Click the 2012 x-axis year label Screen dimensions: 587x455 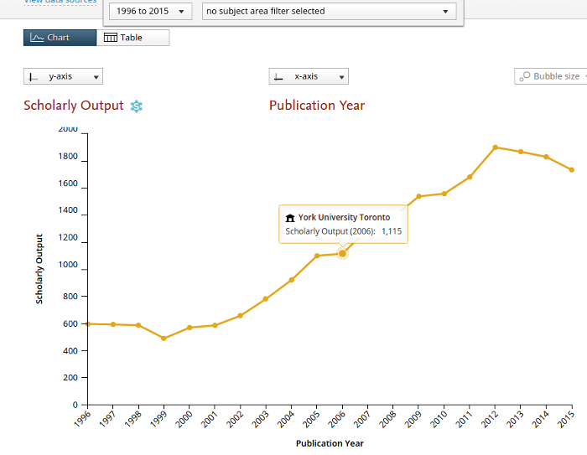[490, 419]
